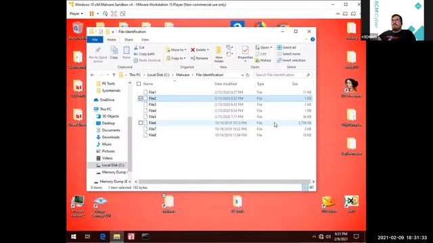Open Task View on the taskbar

pyautogui.click(x=87, y=236)
